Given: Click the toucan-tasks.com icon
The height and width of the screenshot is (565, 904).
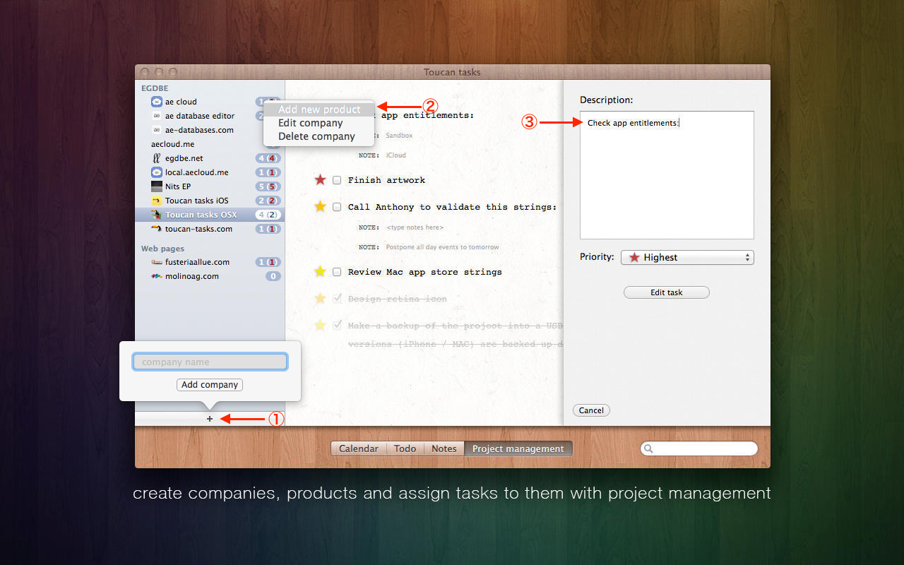Looking at the screenshot, I should 157,229.
